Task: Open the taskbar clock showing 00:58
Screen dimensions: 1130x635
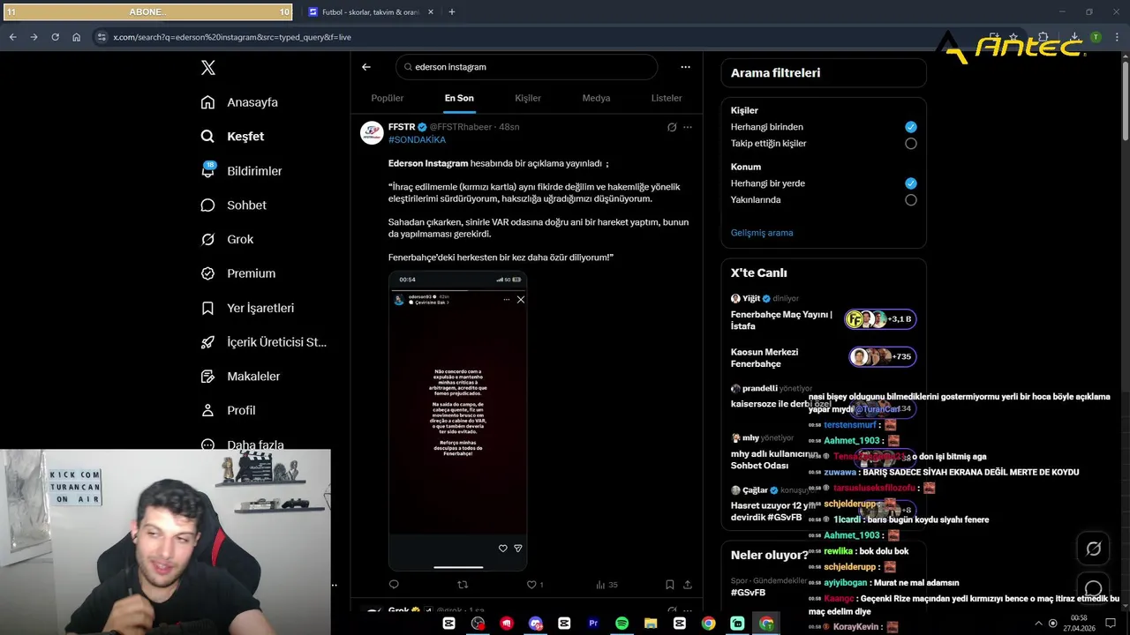Action: click(1079, 624)
